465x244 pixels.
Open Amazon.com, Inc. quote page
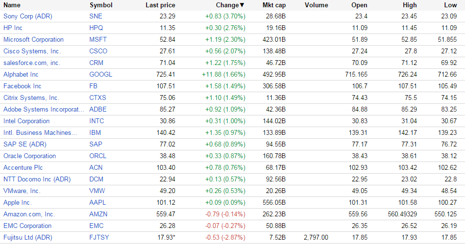(29, 214)
